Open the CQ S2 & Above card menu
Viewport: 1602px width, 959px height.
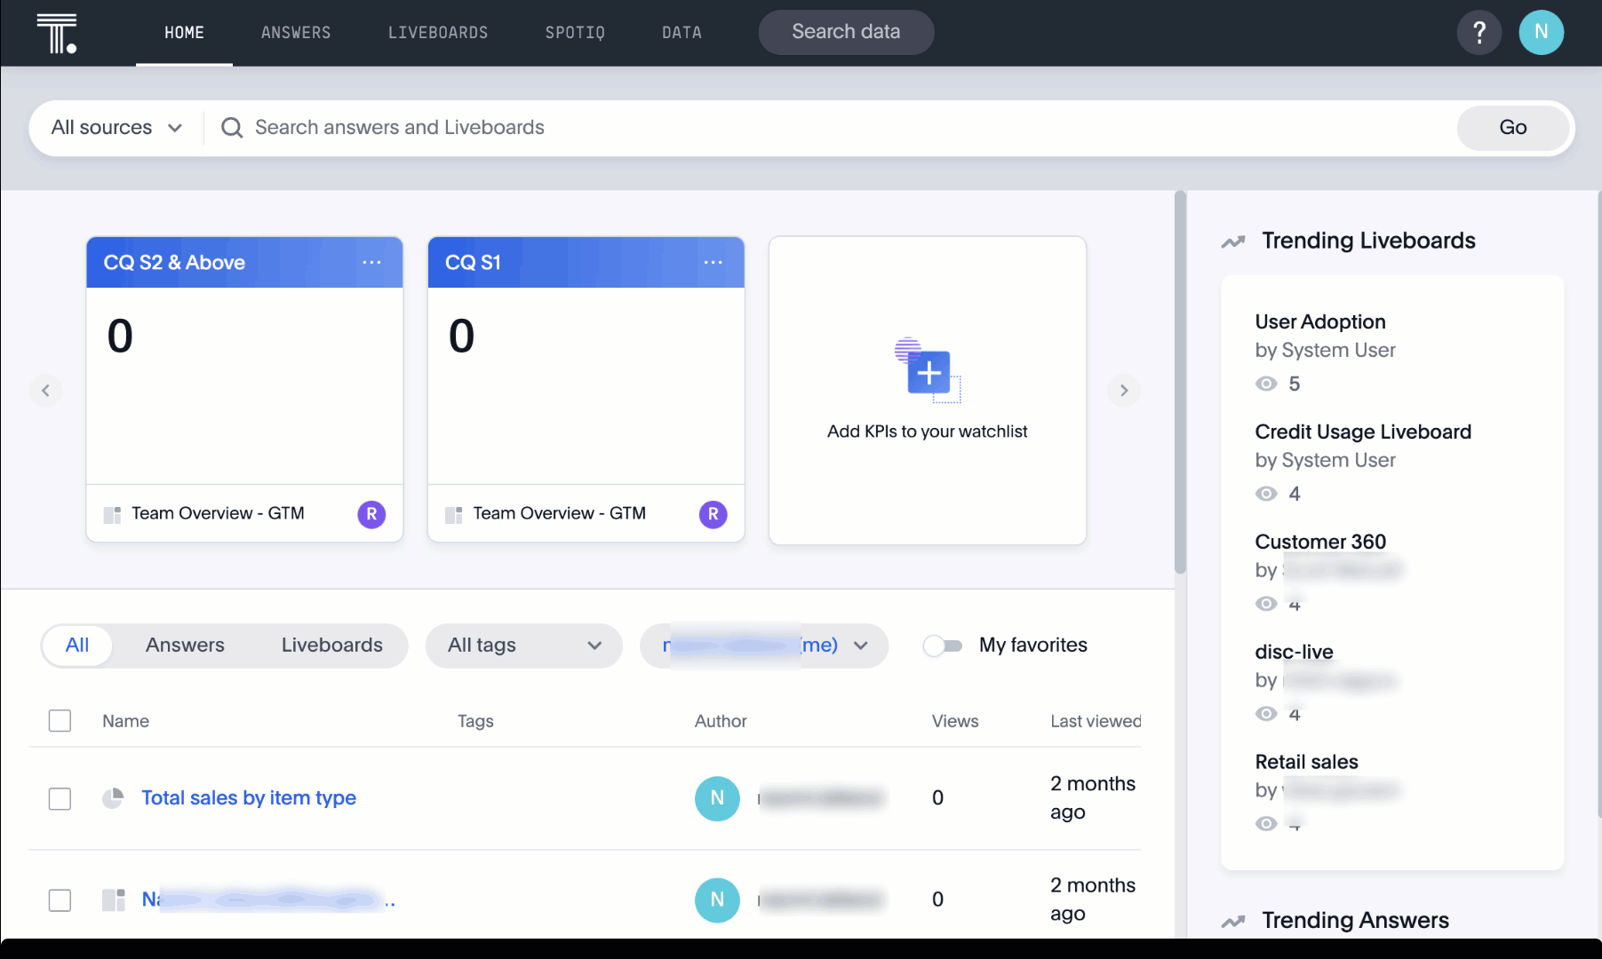tap(371, 263)
